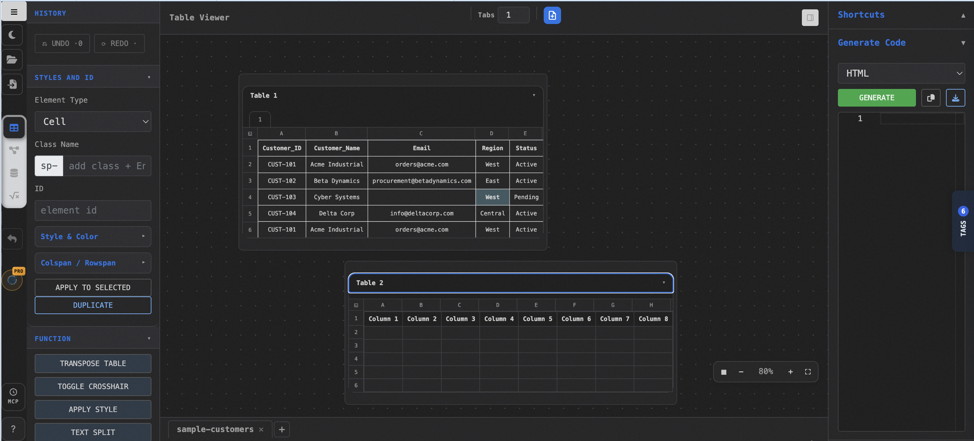974x441 pixels.
Task: Click the add new file button
Action: (x=552, y=15)
